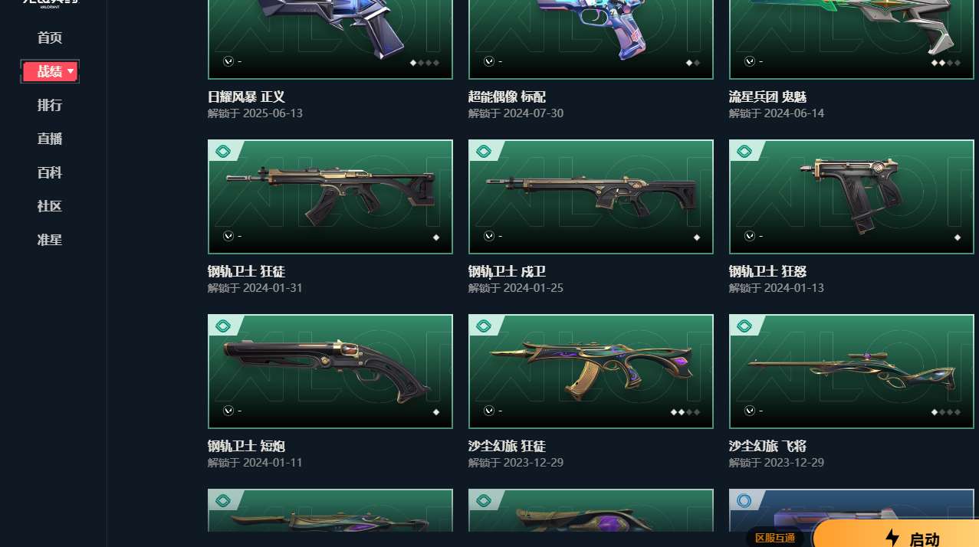The image size is (979, 547).
Task: Click the 社区 sidebar entry
Action: [50, 206]
